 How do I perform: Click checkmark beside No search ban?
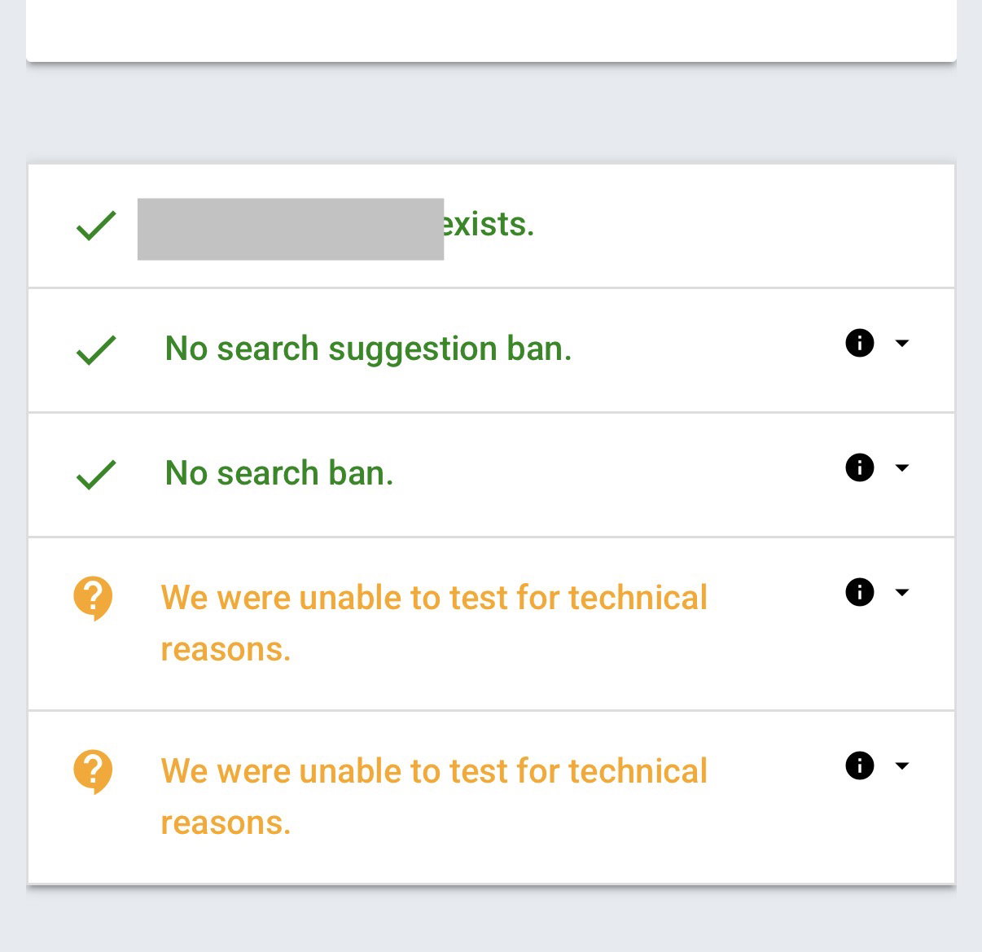[x=96, y=475]
